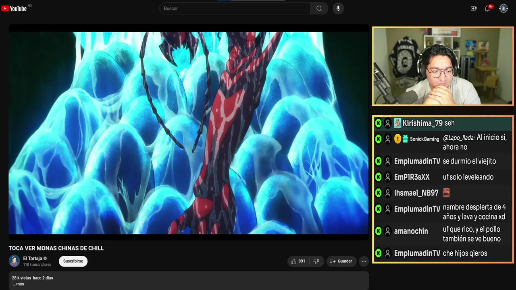Click username amanochin in chat
This screenshot has height=290, width=516.
[x=411, y=231]
